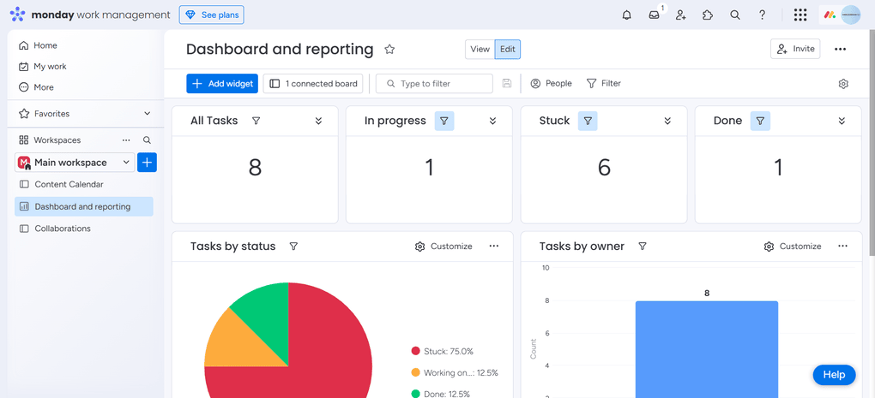Open the Workspaces three-dot options
This screenshot has width=875, height=398.
(x=126, y=140)
